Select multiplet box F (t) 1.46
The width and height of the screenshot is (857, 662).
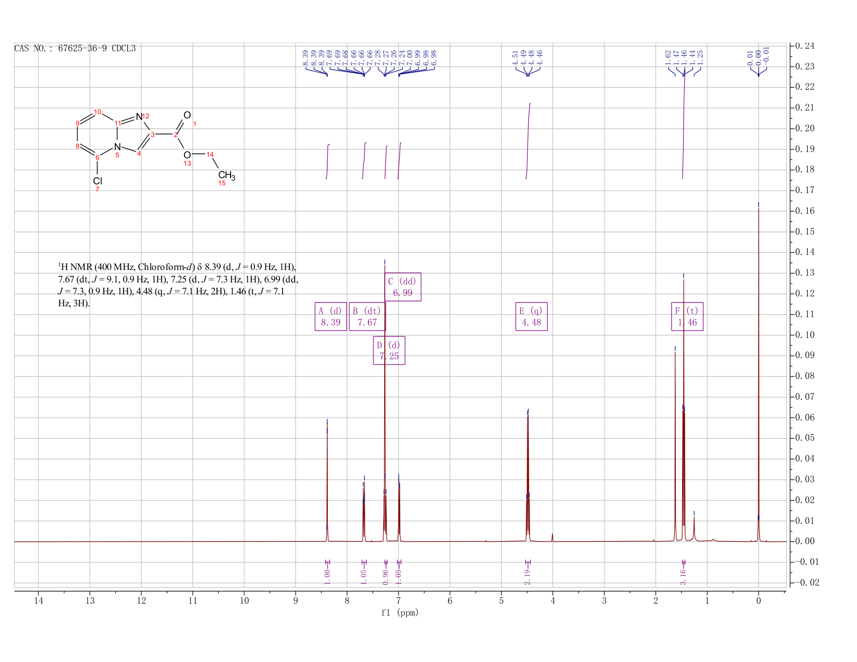(x=687, y=316)
